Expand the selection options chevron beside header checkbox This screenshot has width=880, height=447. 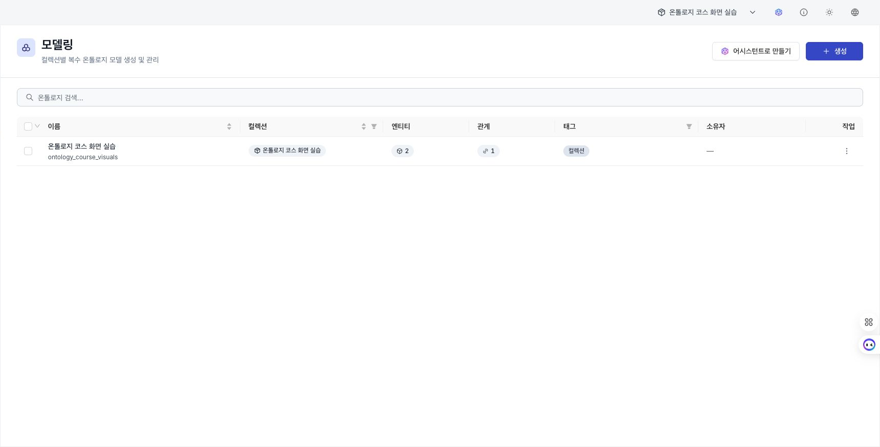37,126
